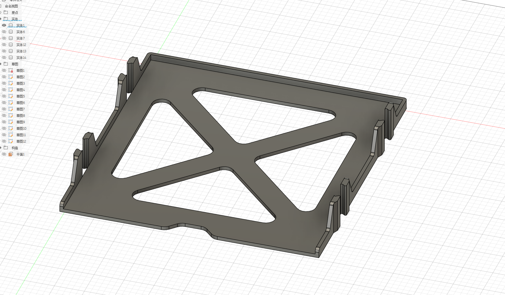Click the body icon next to 实体14
Screen dimensions: 505x295
click(x=11, y=57)
